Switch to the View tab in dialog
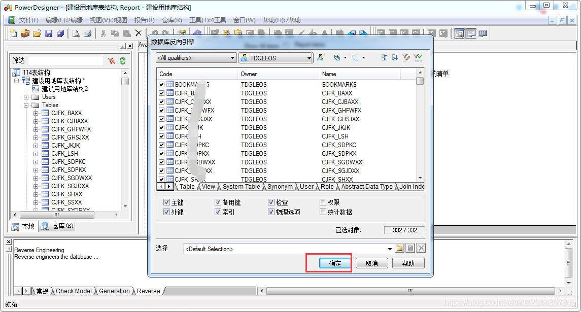The image size is (581, 312). click(x=209, y=187)
